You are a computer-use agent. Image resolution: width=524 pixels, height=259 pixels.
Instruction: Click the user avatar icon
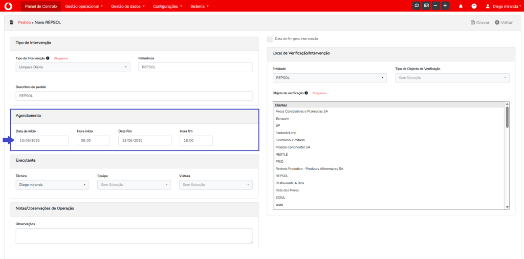488,6
